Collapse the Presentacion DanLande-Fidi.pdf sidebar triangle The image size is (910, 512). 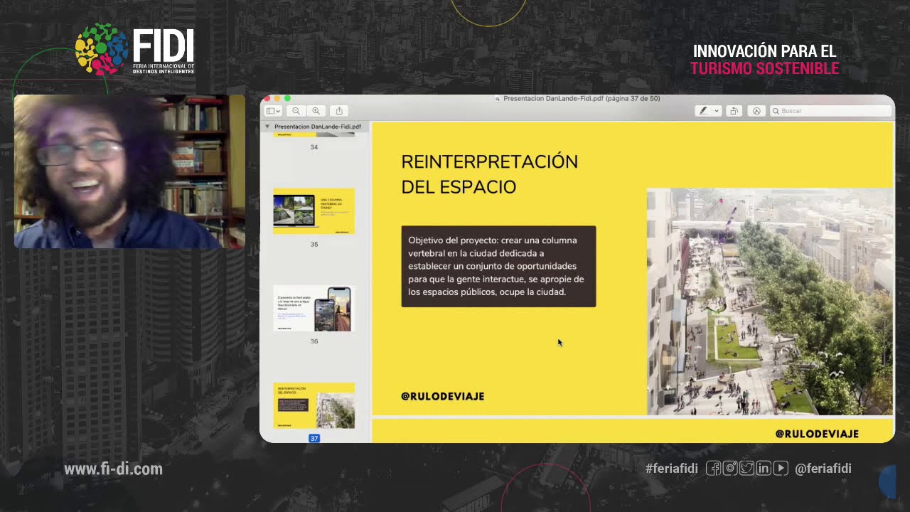point(267,127)
